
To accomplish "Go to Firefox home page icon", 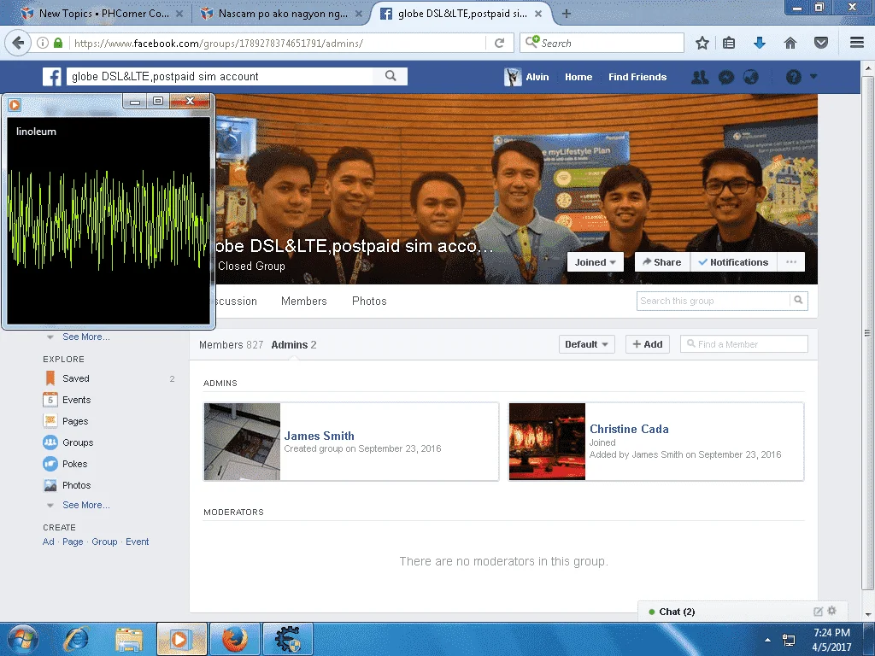I will coord(790,43).
